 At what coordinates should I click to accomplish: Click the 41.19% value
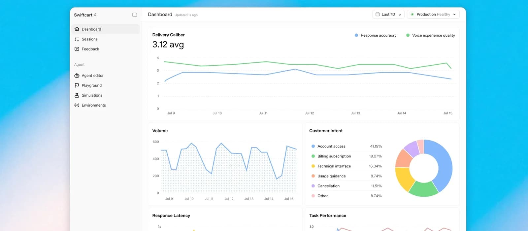(x=376, y=146)
